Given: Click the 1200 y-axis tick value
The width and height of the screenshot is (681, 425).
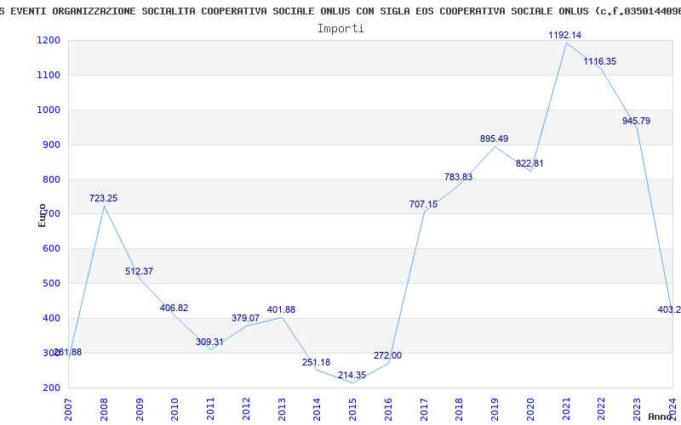Looking at the screenshot, I should (x=49, y=40).
